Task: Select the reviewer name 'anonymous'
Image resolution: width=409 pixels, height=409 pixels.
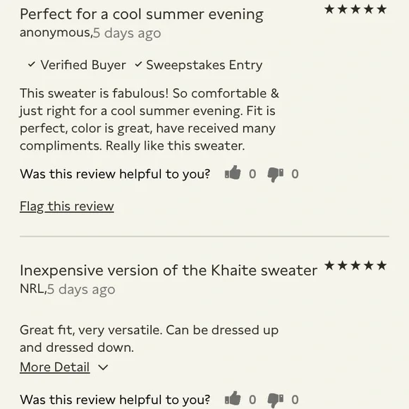Action: pos(56,33)
